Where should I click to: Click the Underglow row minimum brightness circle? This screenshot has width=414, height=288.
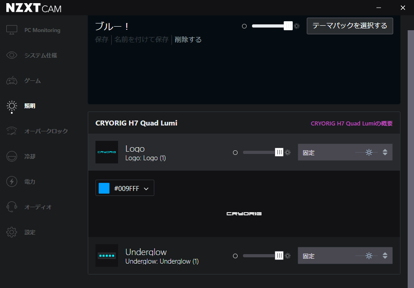click(x=235, y=256)
